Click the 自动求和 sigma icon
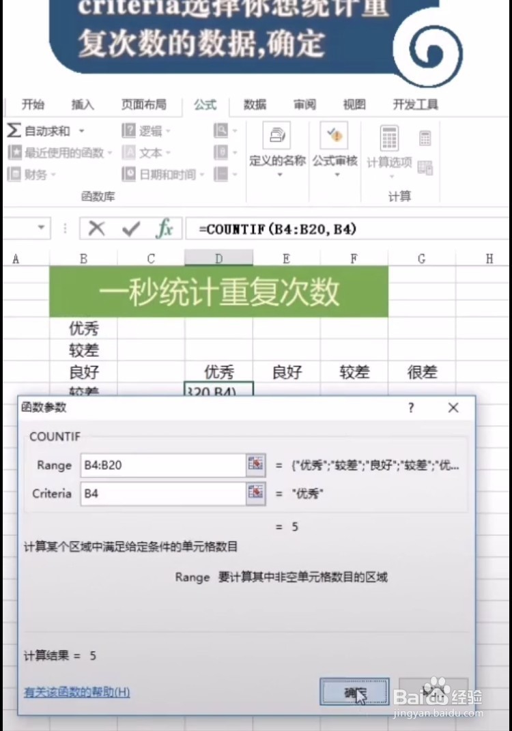The image size is (512, 731). coord(14,130)
